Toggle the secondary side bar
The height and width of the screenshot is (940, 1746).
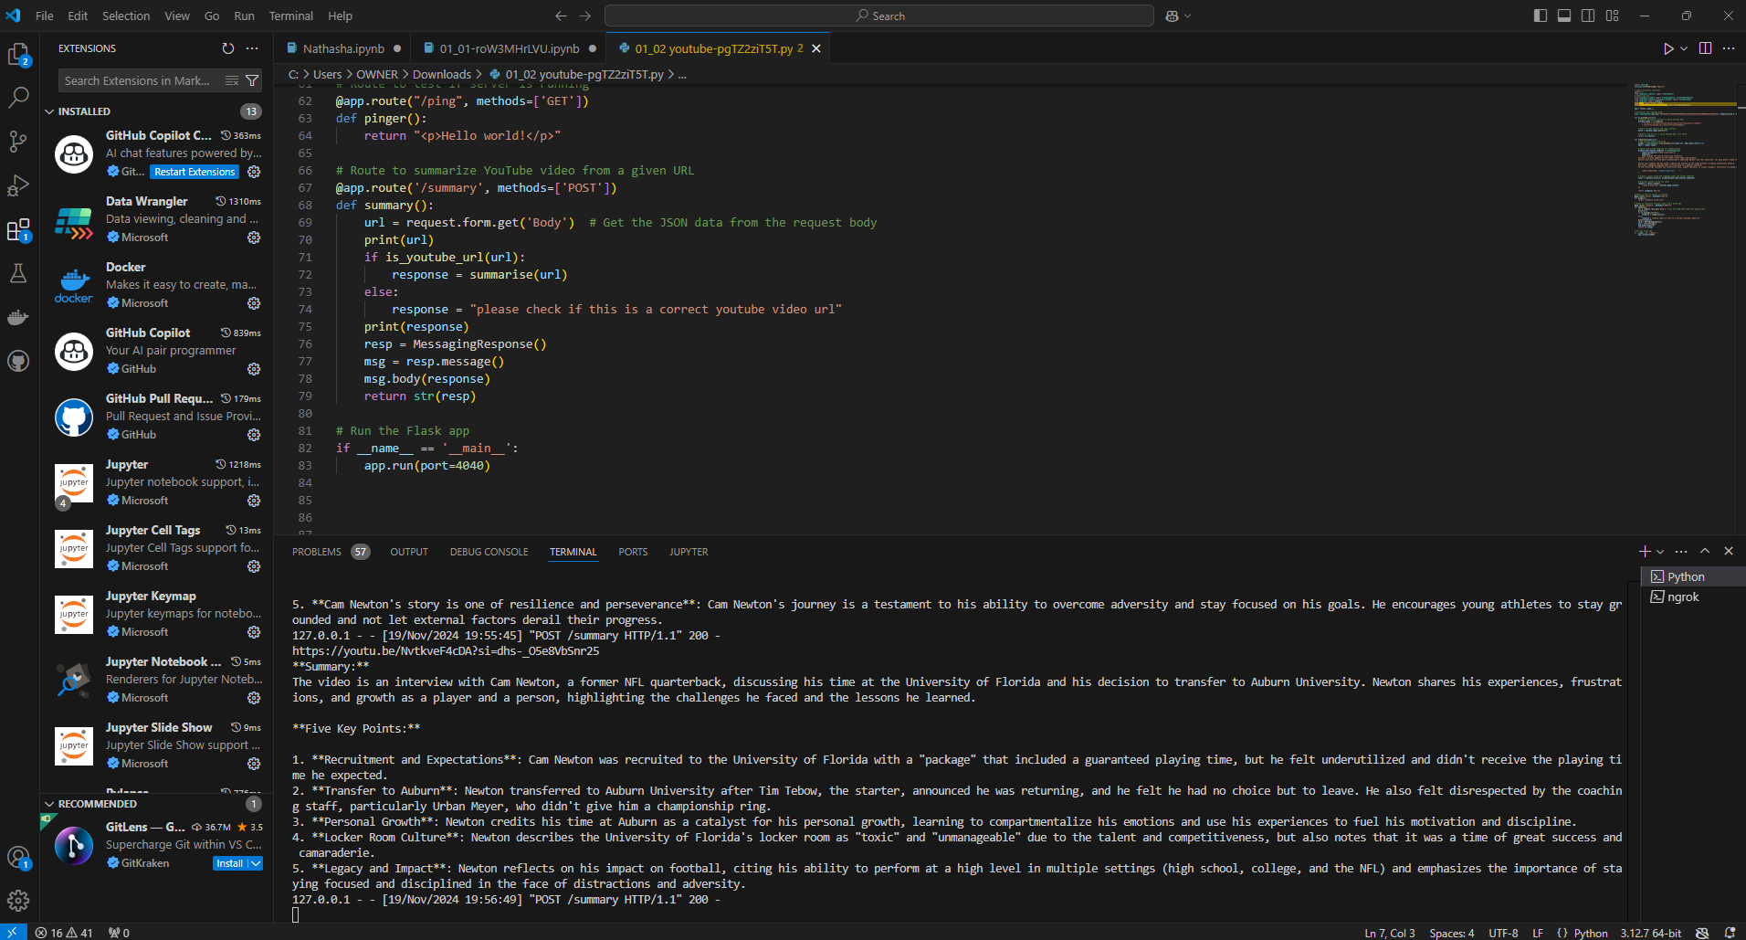click(x=1588, y=16)
